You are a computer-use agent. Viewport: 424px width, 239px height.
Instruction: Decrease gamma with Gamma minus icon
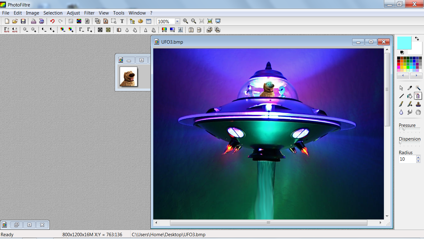pos(81,30)
